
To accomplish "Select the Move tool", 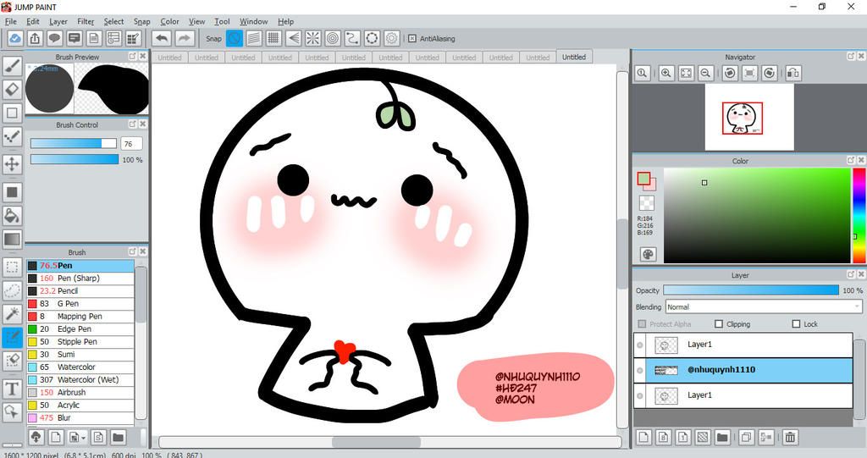I will pyautogui.click(x=12, y=164).
